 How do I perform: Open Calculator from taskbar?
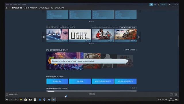[x=35, y=99]
